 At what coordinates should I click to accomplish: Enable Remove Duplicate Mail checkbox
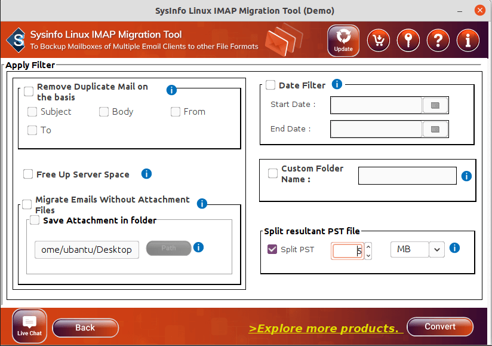[29, 91]
